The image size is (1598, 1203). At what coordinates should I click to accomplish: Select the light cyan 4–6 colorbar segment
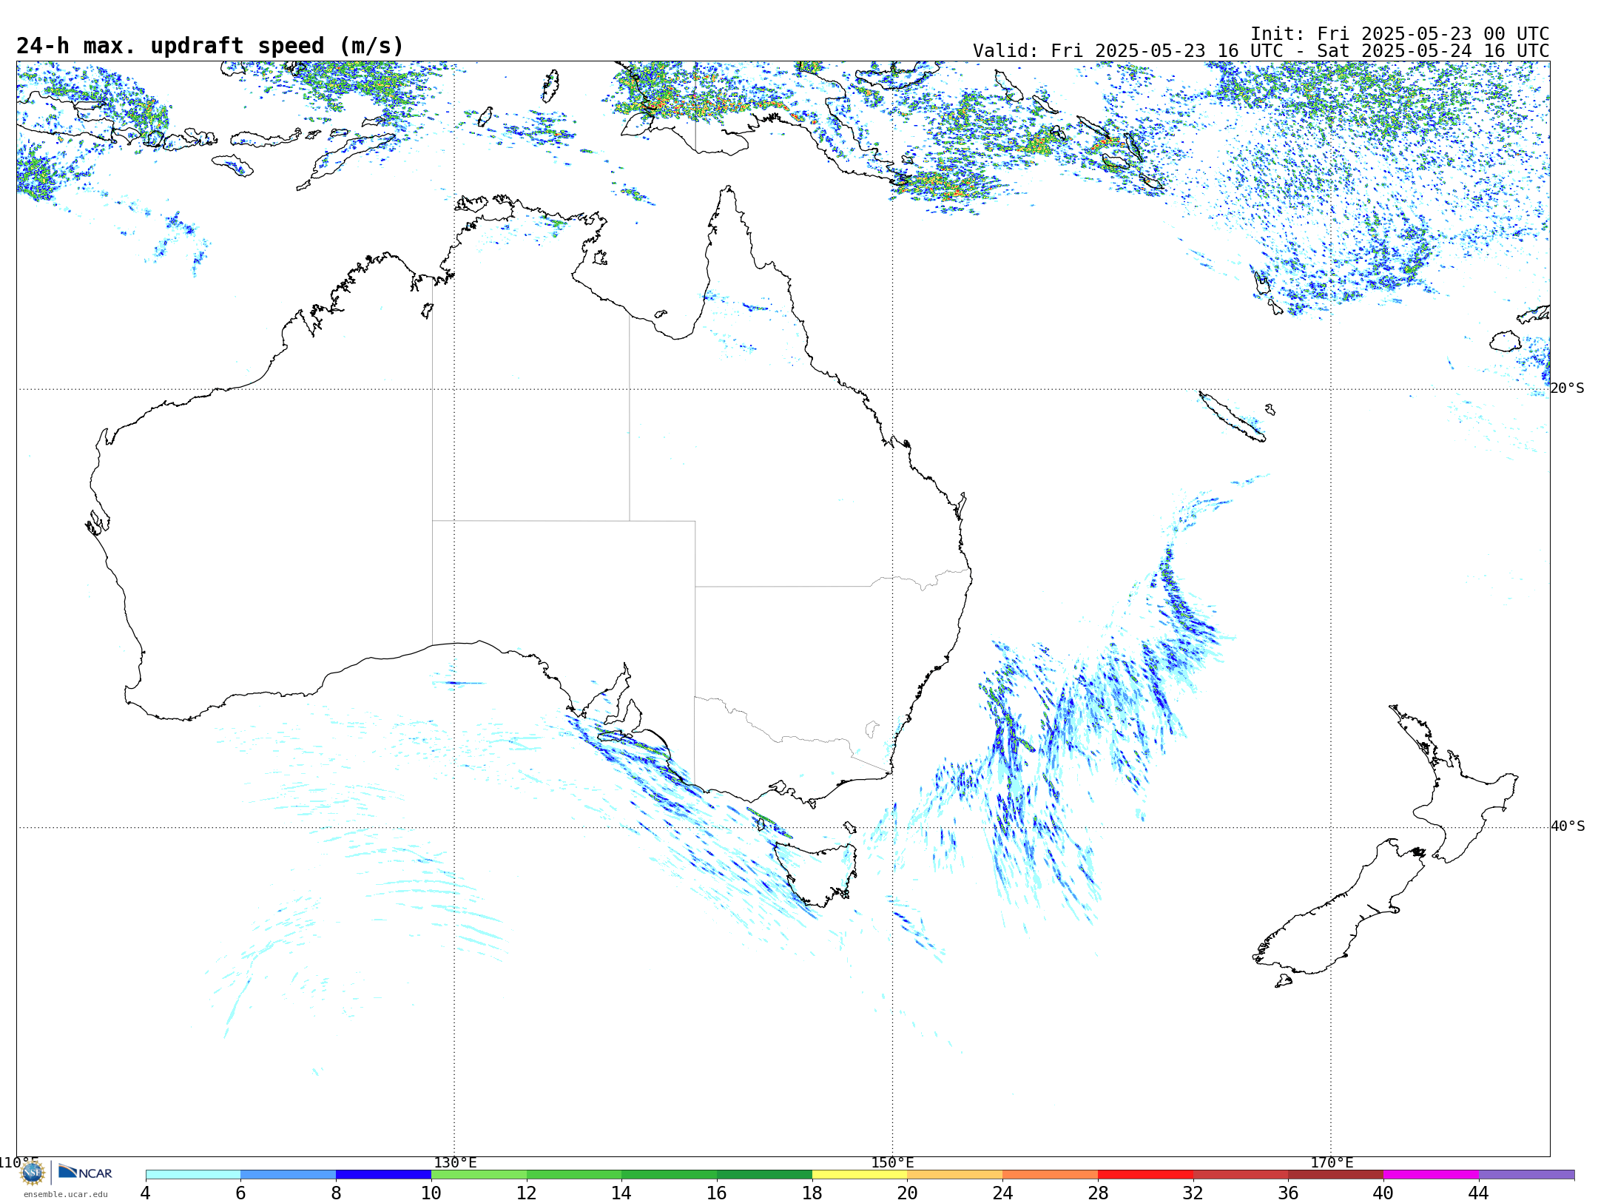(193, 1175)
